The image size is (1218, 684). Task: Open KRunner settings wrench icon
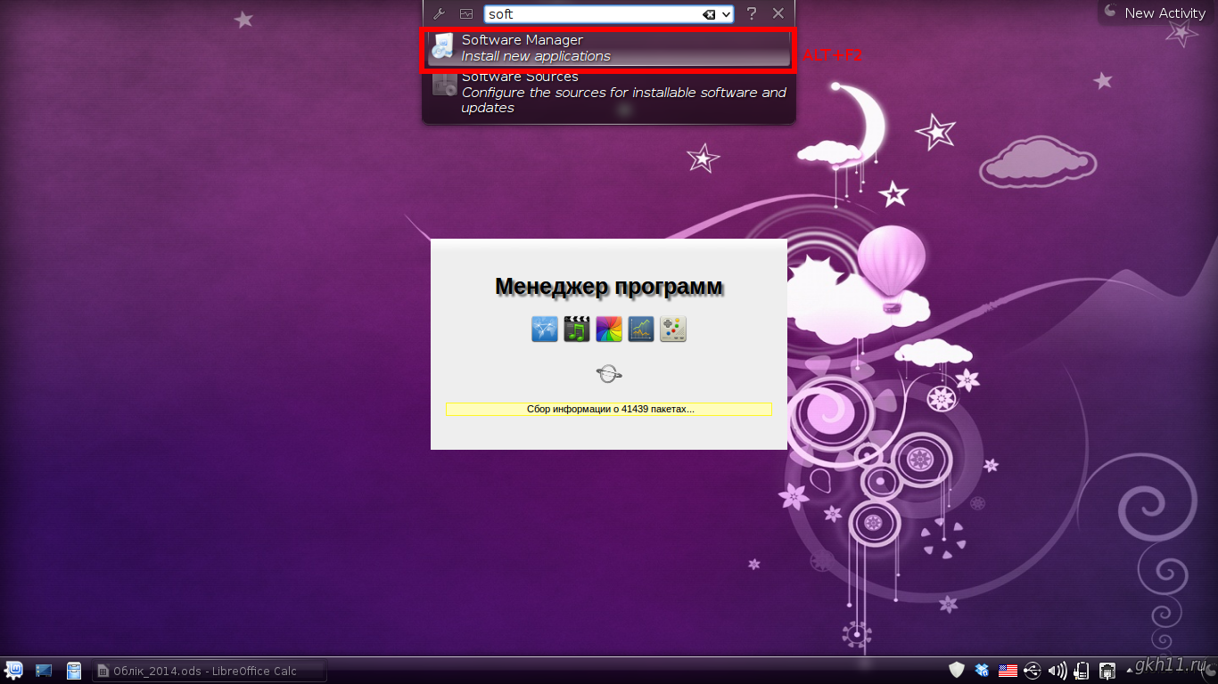[439, 14]
